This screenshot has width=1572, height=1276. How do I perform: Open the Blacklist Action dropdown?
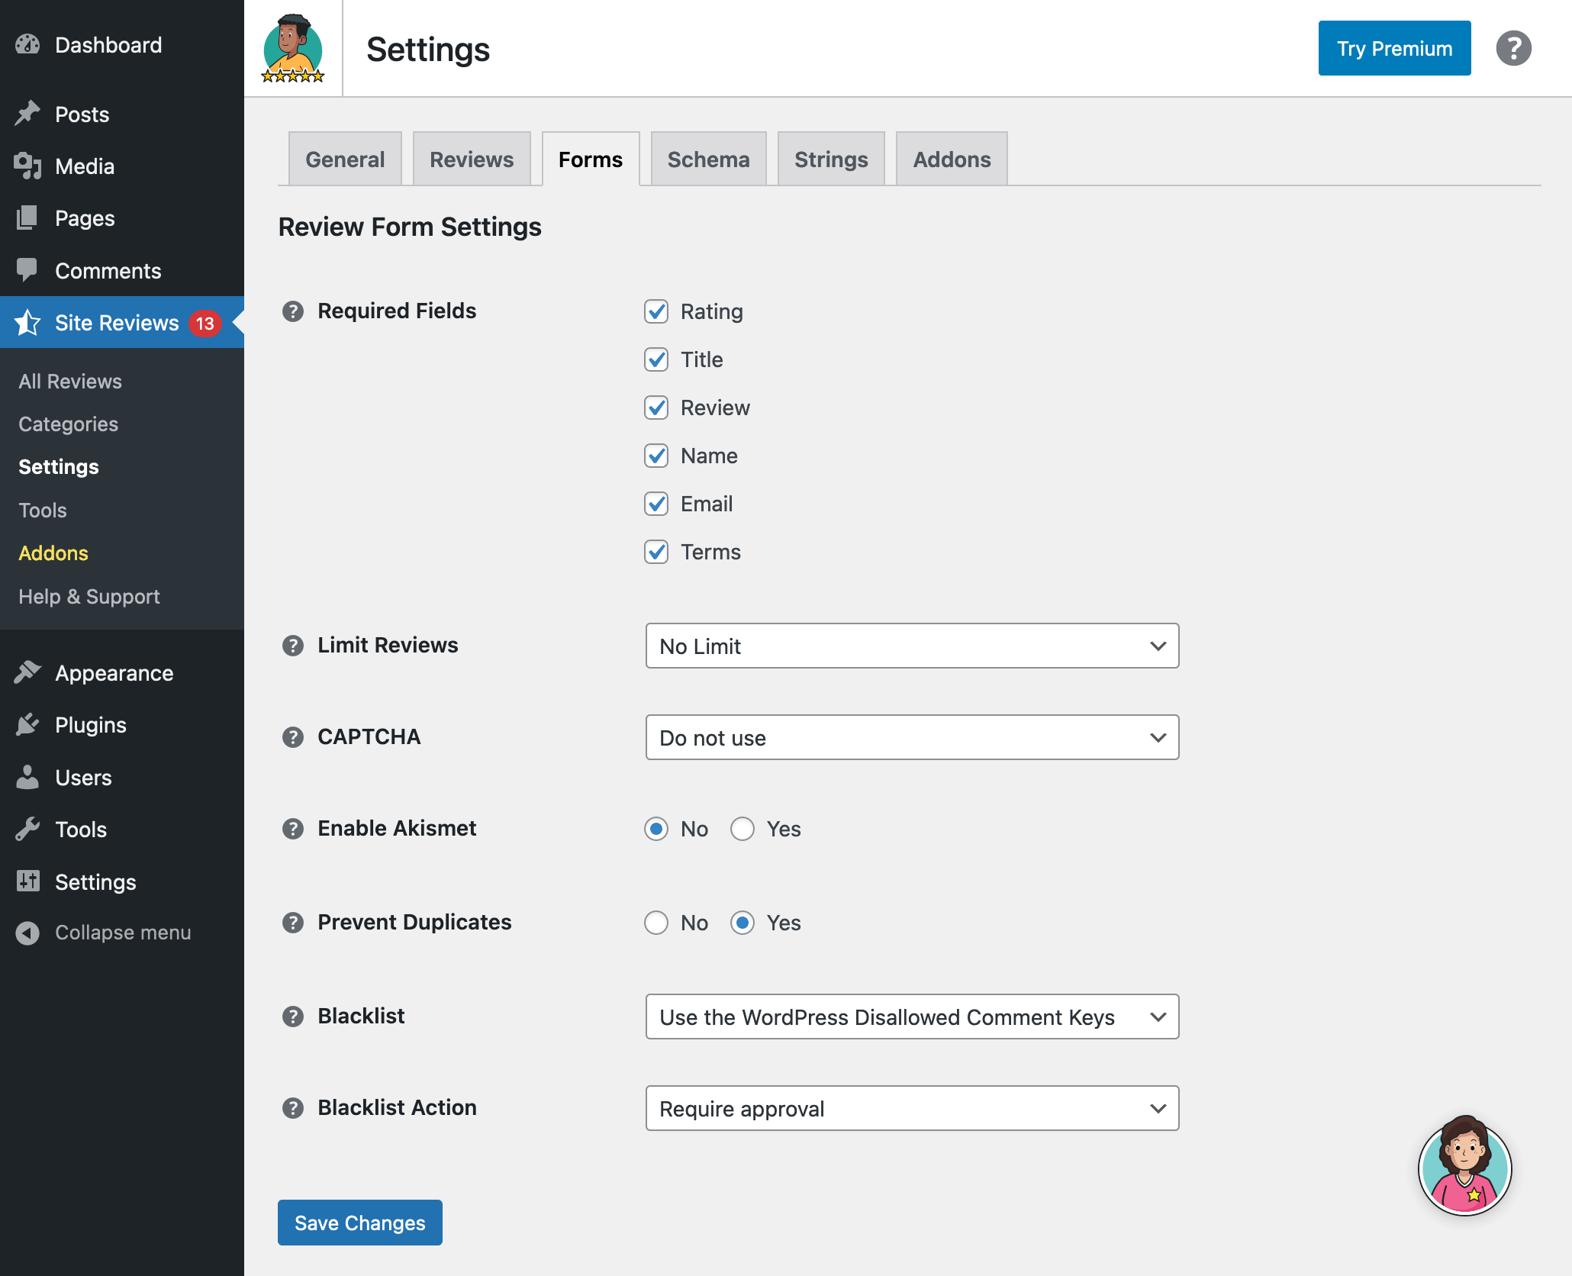point(912,1108)
